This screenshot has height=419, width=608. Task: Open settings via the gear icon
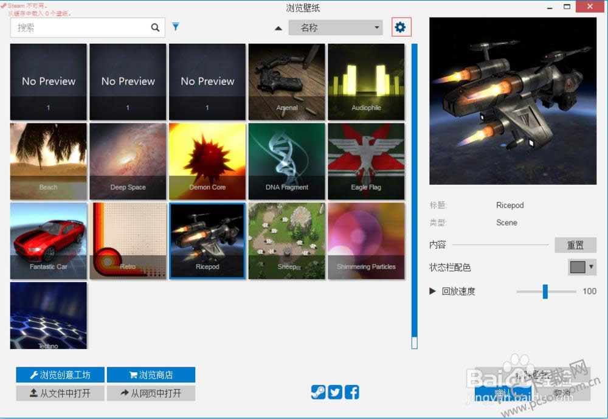point(401,27)
